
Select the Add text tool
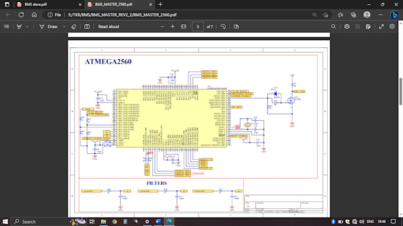point(87,27)
